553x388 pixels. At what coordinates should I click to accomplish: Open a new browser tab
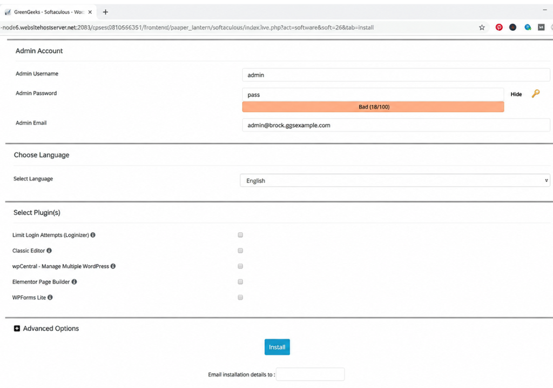(105, 12)
